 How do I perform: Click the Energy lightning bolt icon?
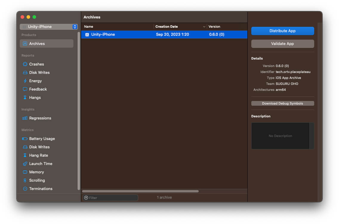coord(25,81)
